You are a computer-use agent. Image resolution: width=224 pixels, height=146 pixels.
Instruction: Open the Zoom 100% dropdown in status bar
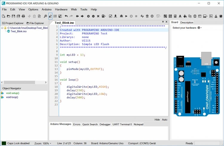tap(50, 143)
